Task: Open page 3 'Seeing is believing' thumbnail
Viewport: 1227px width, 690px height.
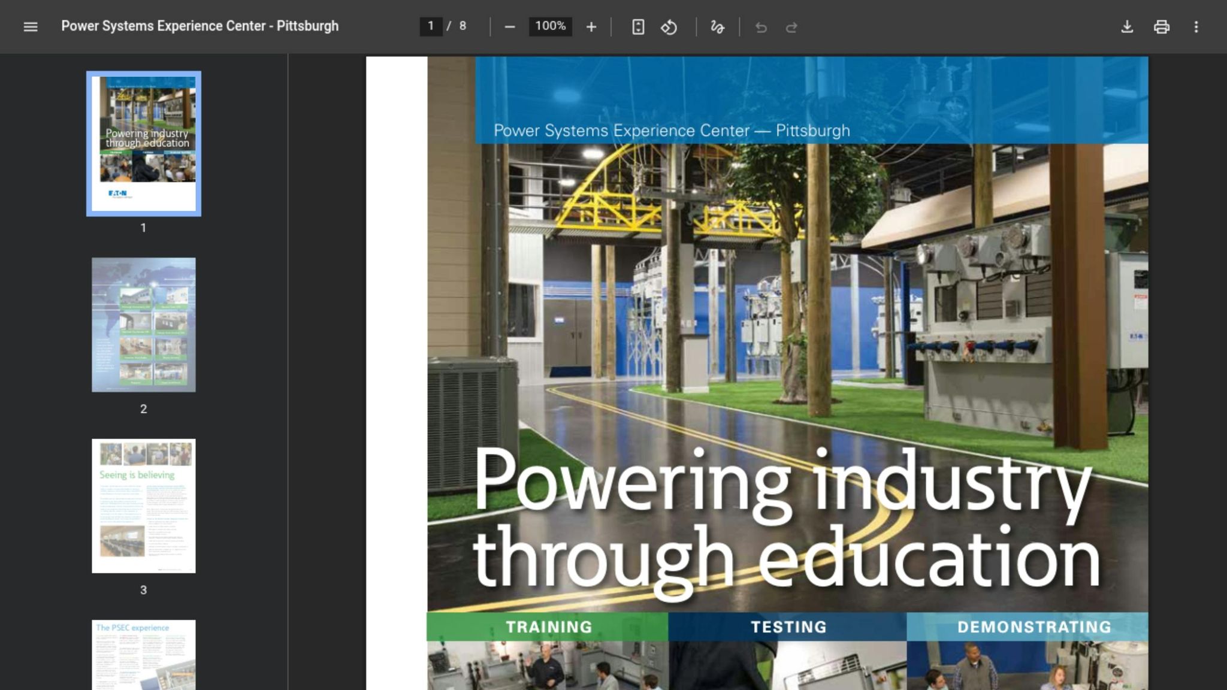Action: [144, 506]
